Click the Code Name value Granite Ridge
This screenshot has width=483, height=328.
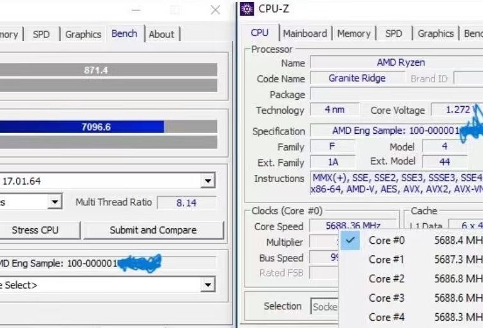point(357,78)
